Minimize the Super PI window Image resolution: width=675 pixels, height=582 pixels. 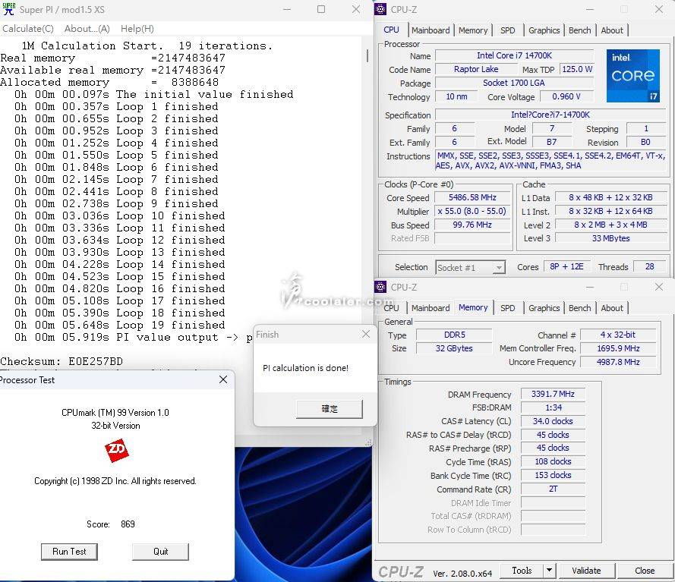(x=287, y=9)
